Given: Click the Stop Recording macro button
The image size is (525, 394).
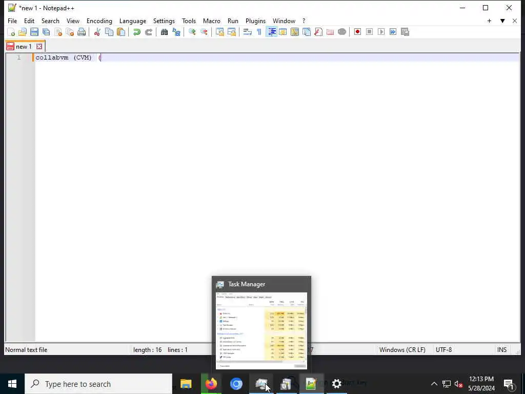Looking at the screenshot, I should click(369, 32).
